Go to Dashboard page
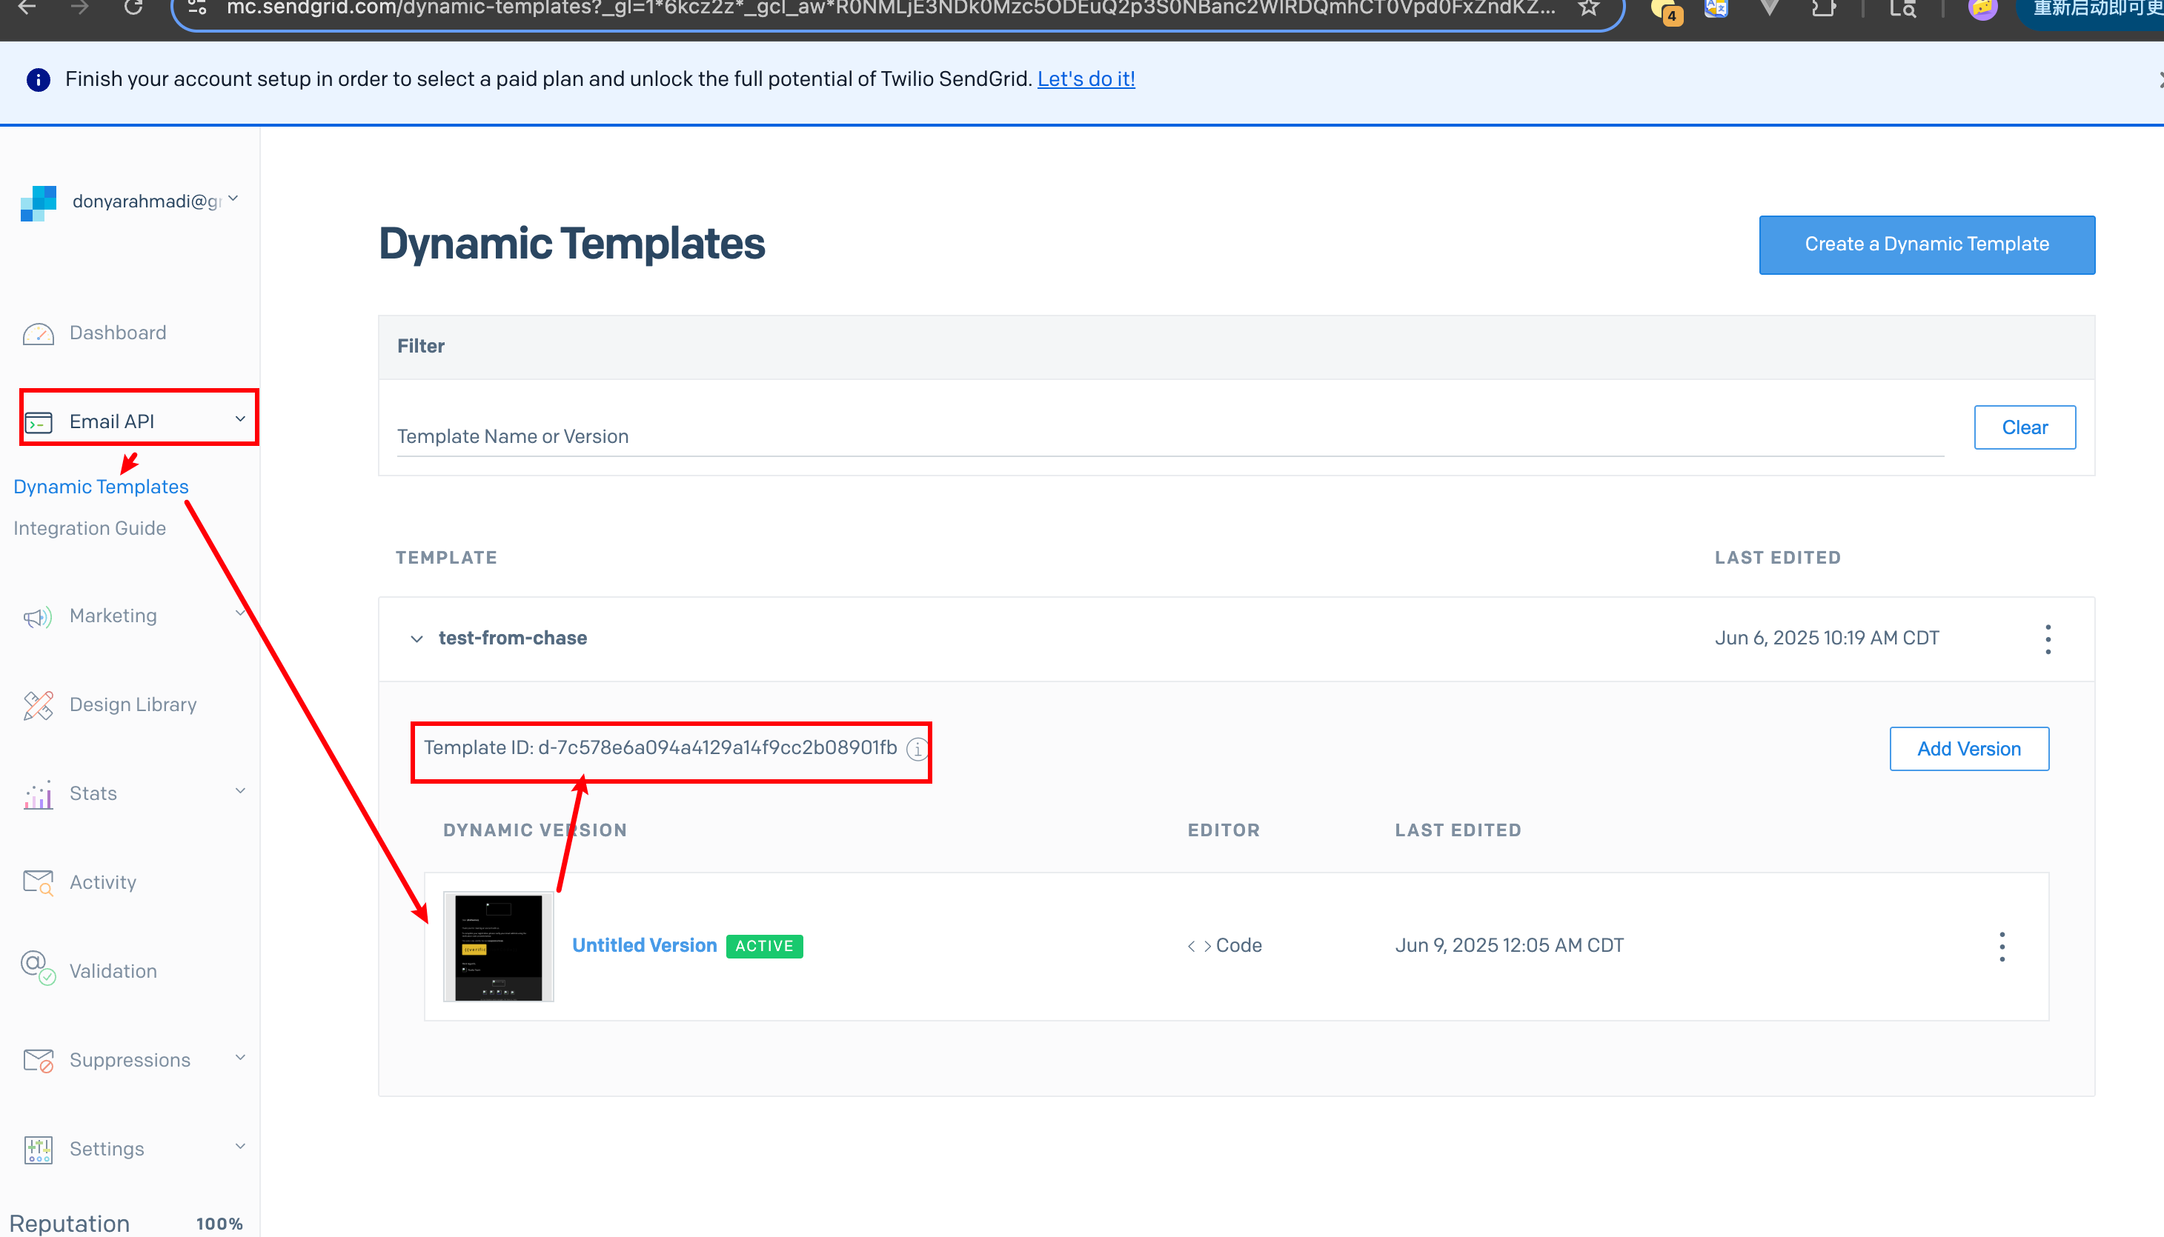This screenshot has height=1237, width=2164. click(x=118, y=333)
